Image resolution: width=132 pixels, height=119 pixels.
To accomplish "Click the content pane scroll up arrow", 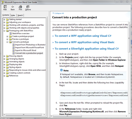I will [129, 23].
